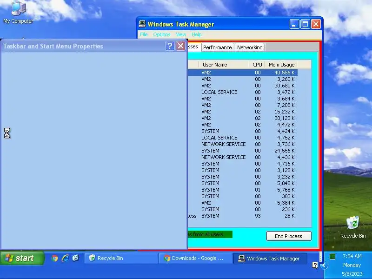
Task: Select the process row using 7,208 K
Action: point(242,105)
